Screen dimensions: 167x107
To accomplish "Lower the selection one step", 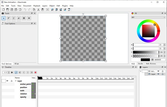I will point(61,10).
